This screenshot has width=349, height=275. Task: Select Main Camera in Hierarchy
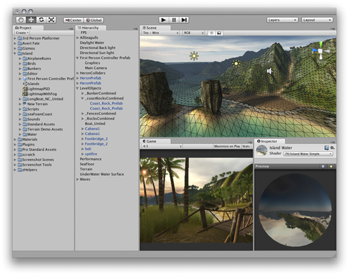click(96, 68)
